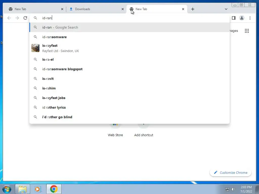The width and height of the screenshot is (259, 194).
Task: Click the forward navigation arrow
Action: coord(17,18)
